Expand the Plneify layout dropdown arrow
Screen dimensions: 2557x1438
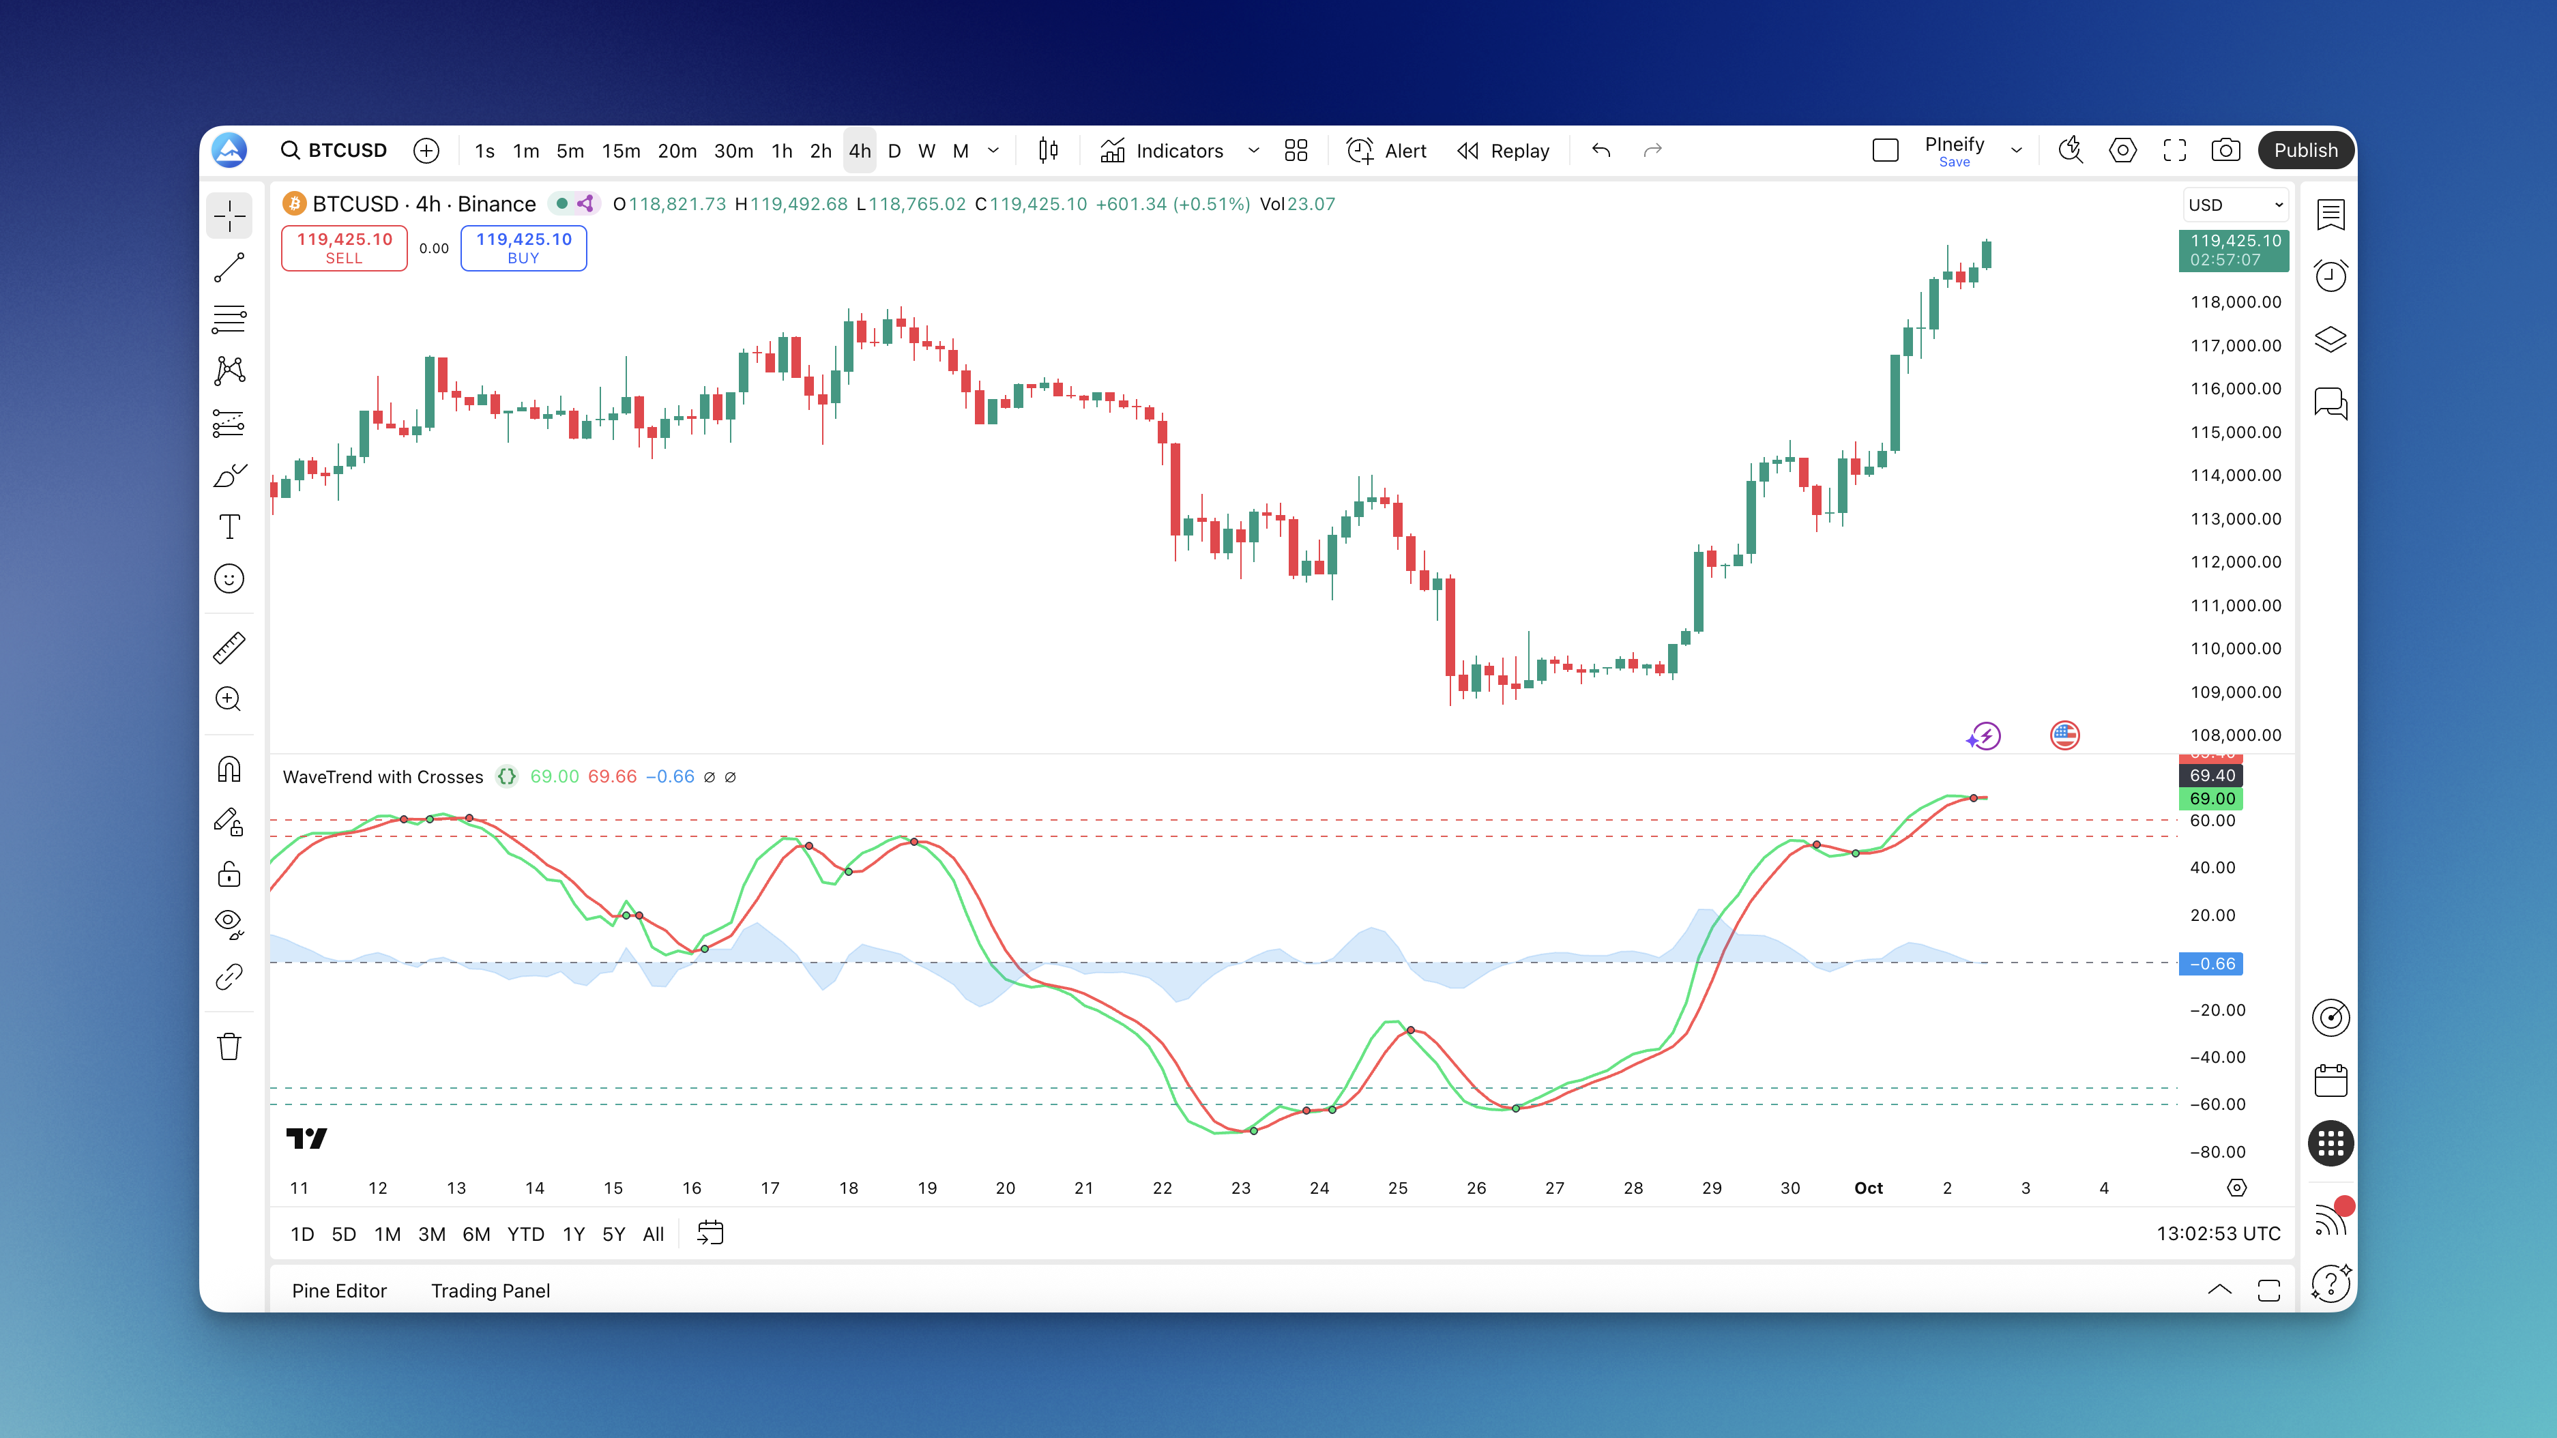tap(2016, 151)
